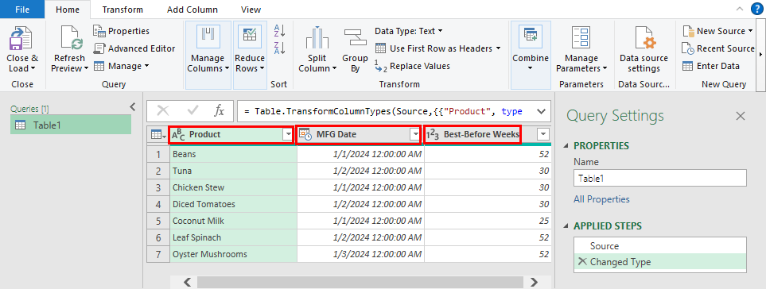Open query Properties
The width and height of the screenshot is (766, 289).
click(x=121, y=31)
